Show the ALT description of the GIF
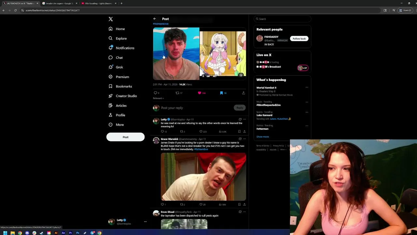This screenshot has width=417, height=235. 215,76
